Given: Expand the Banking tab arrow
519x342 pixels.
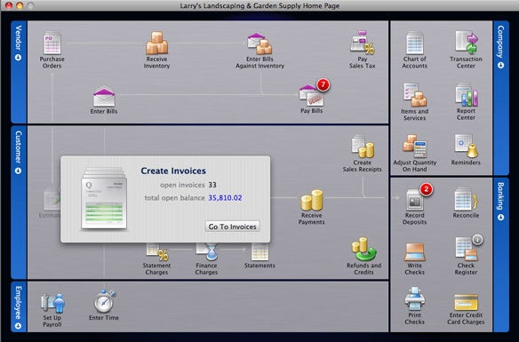Looking at the screenshot, I should (501, 218).
